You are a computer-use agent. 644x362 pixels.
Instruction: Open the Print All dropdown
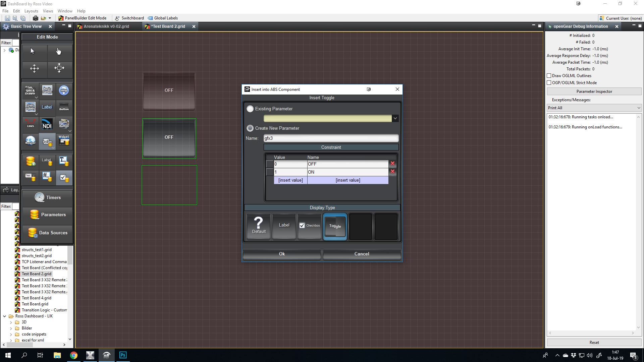(594, 108)
